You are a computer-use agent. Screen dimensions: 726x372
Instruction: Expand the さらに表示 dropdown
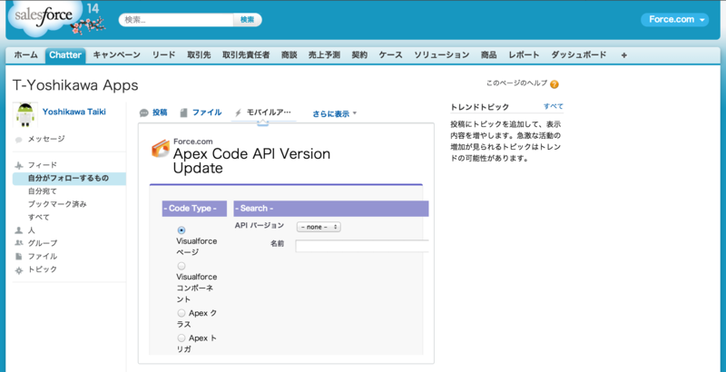coord(334,113)
